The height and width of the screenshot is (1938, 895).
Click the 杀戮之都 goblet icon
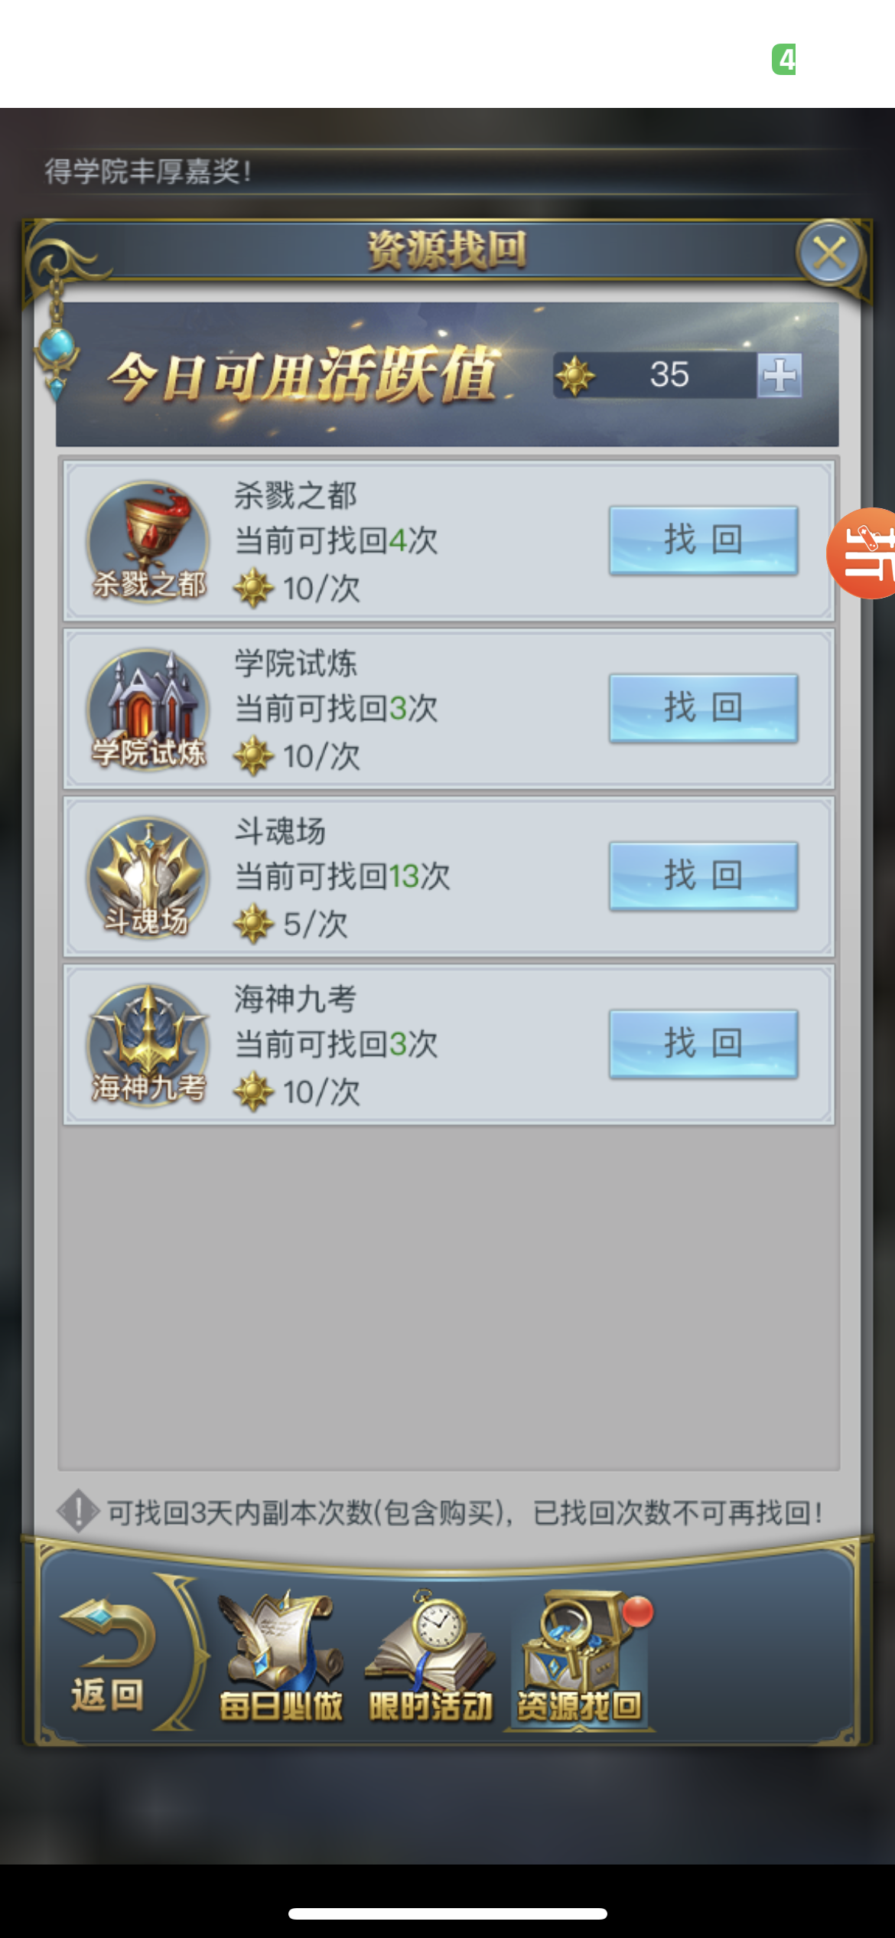click(x=148, y=541)
